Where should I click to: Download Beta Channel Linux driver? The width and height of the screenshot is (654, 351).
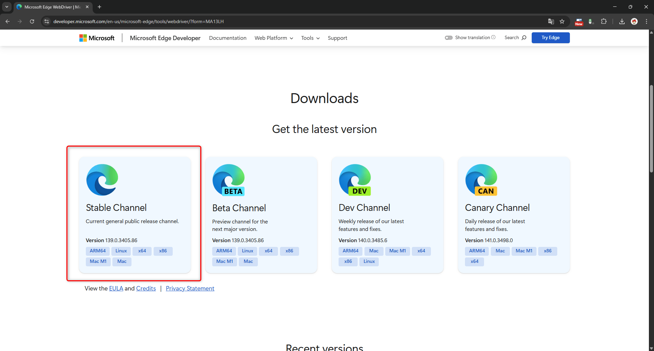tap(248, 251)
